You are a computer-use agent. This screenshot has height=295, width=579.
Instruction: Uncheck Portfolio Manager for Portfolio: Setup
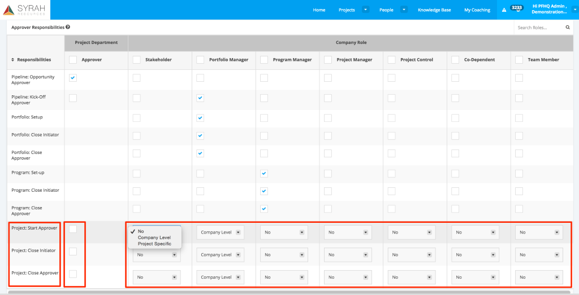tap(200, 118)
